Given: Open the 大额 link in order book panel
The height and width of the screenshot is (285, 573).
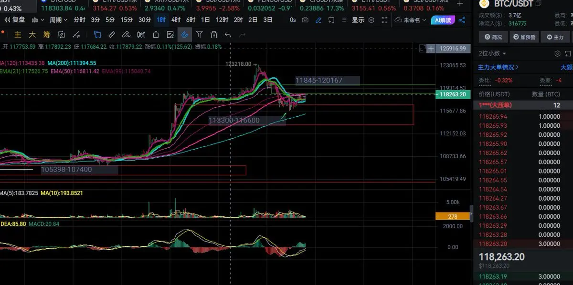Looking at the screenshot, I should pyautogui.click(x=566, y=67).
